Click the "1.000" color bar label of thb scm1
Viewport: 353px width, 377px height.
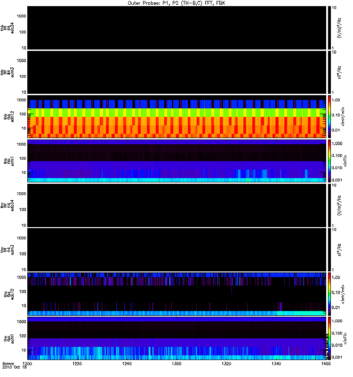tap(337, 144)
